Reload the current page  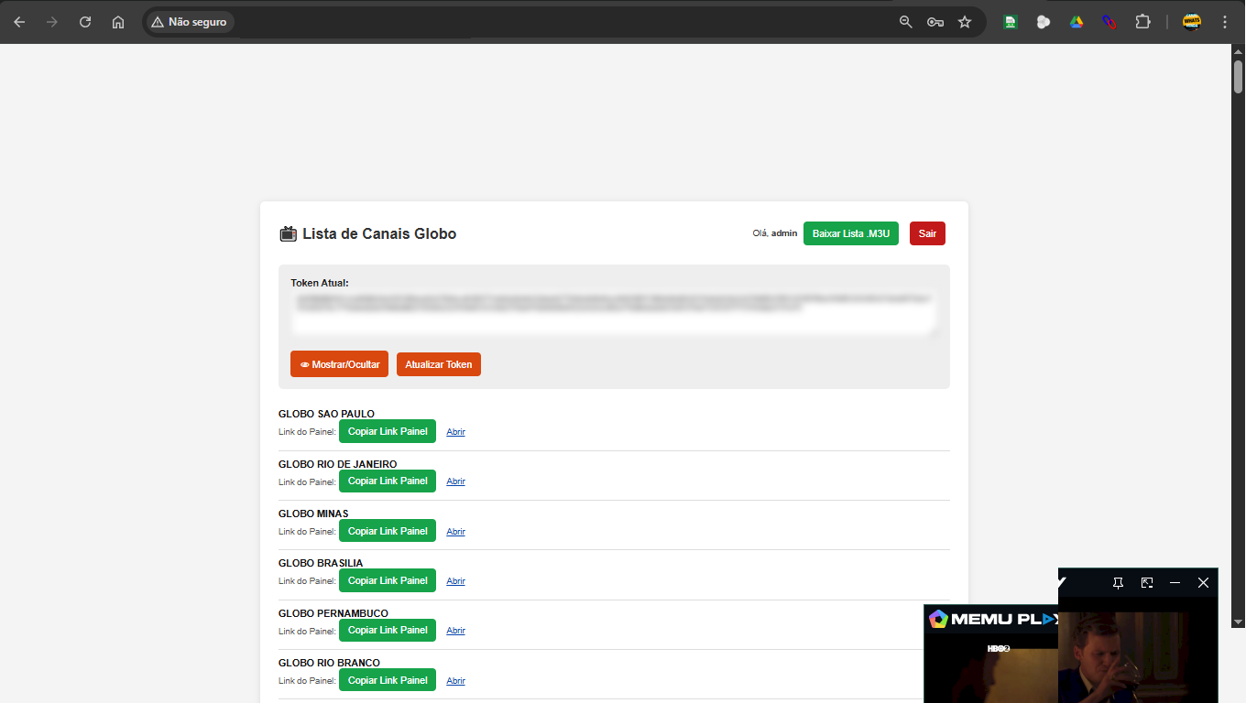(x=85, y=21)
